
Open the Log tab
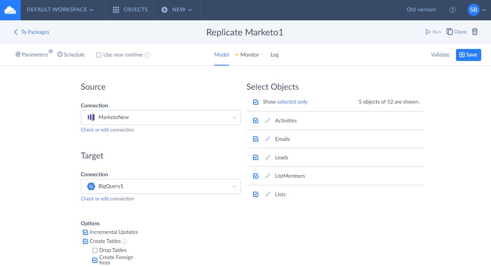coord(274,55)
